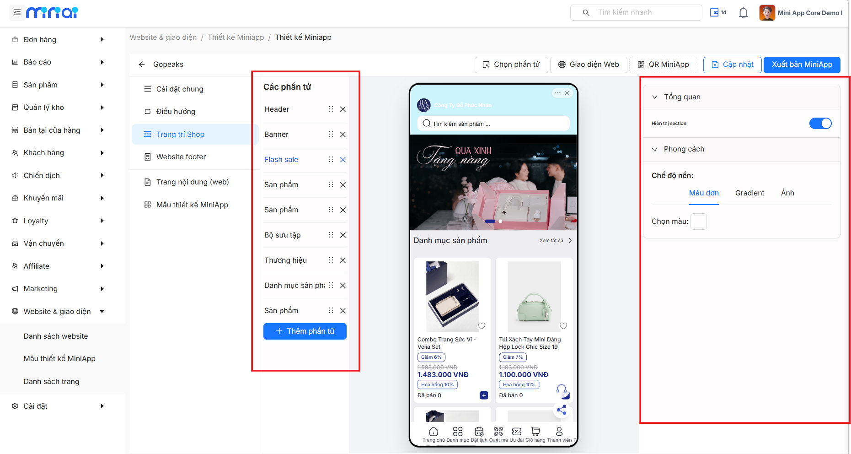Image resolution: width=851 pixels, height=454 pixels.
Task: Add Combo Trang Sức to cart with plus icon
Action: (x=484, y=395)
